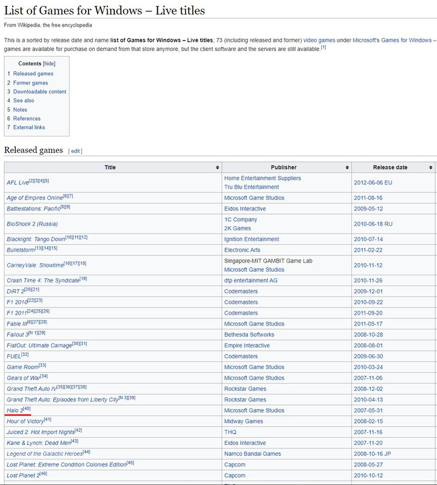437x485 pixels.
Task: Open the THQ publisher link
Action: point(230,432)
